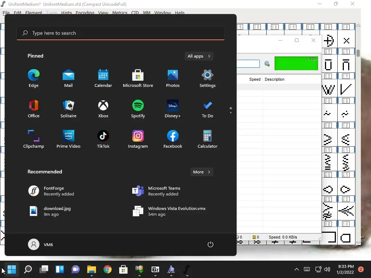371x278 pixels.
Task: Open the Metrics menu in FontForge
Action: [120, 13]
